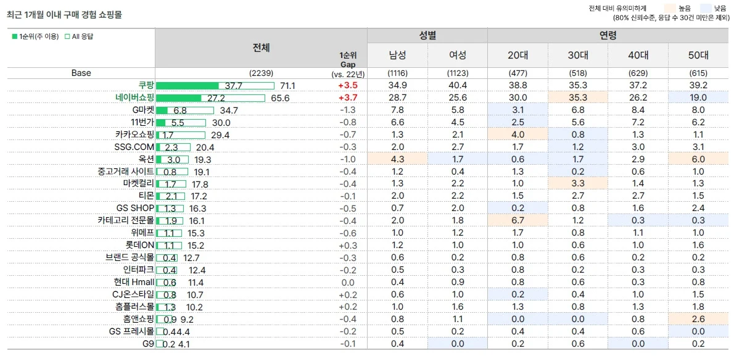Click the 쿠팡 row label

click(147, 85)
